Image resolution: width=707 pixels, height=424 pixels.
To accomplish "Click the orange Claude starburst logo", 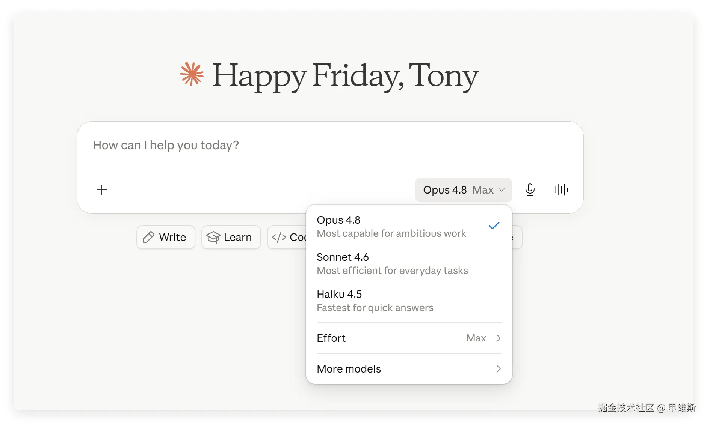I will [x=192, y=74].
